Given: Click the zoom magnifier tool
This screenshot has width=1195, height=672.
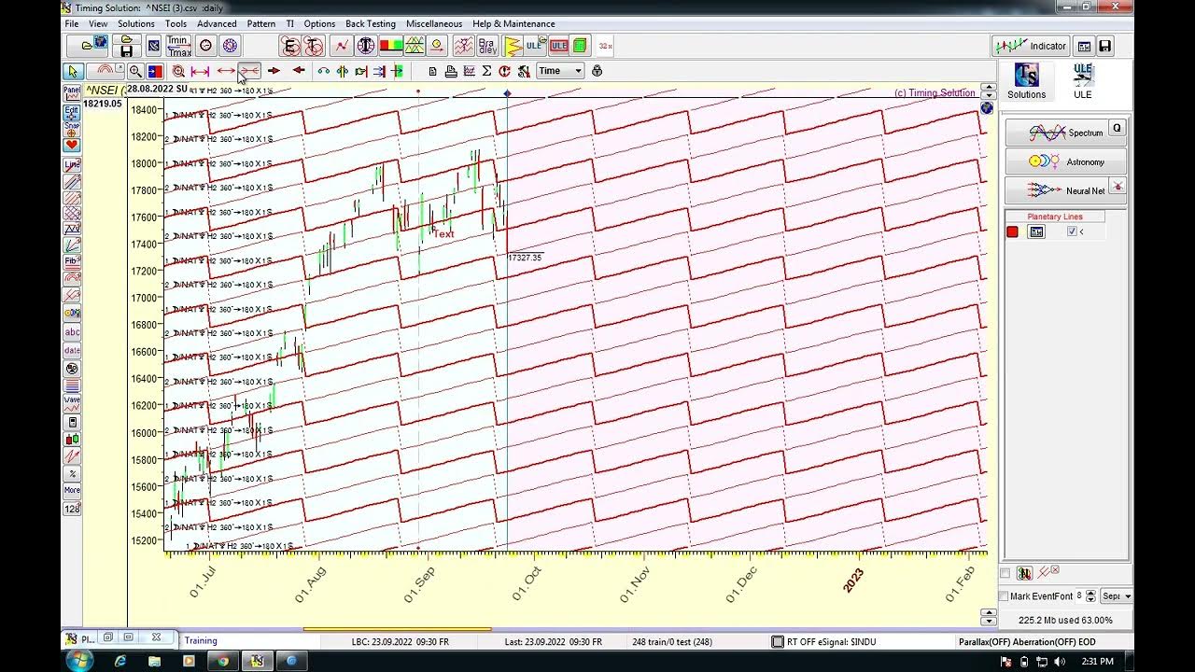Looking at the screenshot, I should [135, 71].
